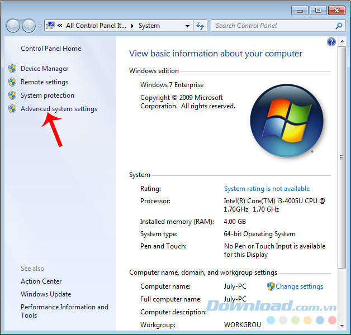Click the Back navigation arrow button
Viewport: 351px width, 335px height.
13,26
